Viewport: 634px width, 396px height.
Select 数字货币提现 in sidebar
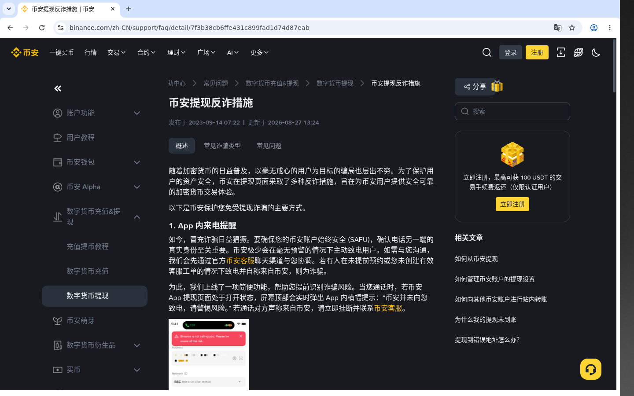coord(95,296)
